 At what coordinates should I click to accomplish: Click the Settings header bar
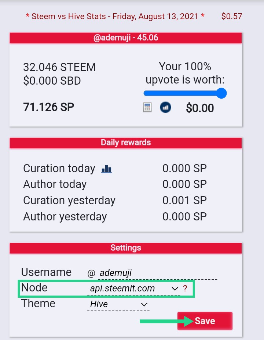coord(126,248)
